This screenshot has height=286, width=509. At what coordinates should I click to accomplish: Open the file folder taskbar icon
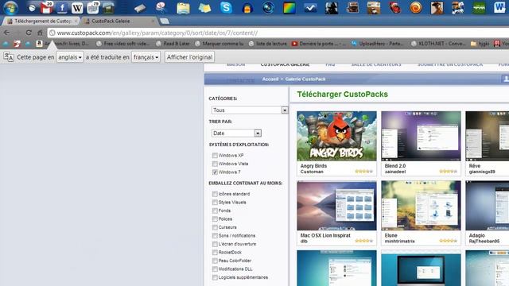coord(183,8)
